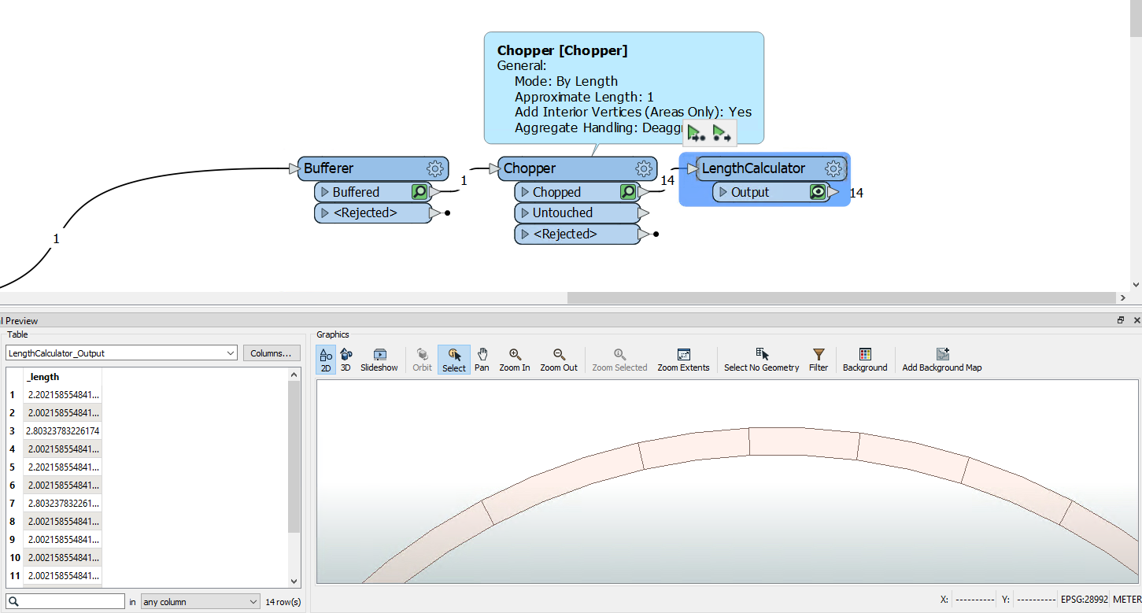This screenshot has width=1142, height=613.
Task: Switch graphics view to 2D mode
Action: coord(326,360)
